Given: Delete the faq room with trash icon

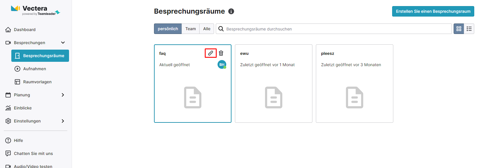Looking at the screenshot, I should tap(221, 53).
